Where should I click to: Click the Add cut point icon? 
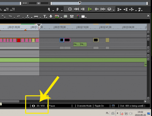pos(27,17)
